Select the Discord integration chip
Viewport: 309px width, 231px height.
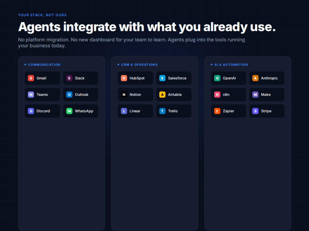click(x=42, y=111)
